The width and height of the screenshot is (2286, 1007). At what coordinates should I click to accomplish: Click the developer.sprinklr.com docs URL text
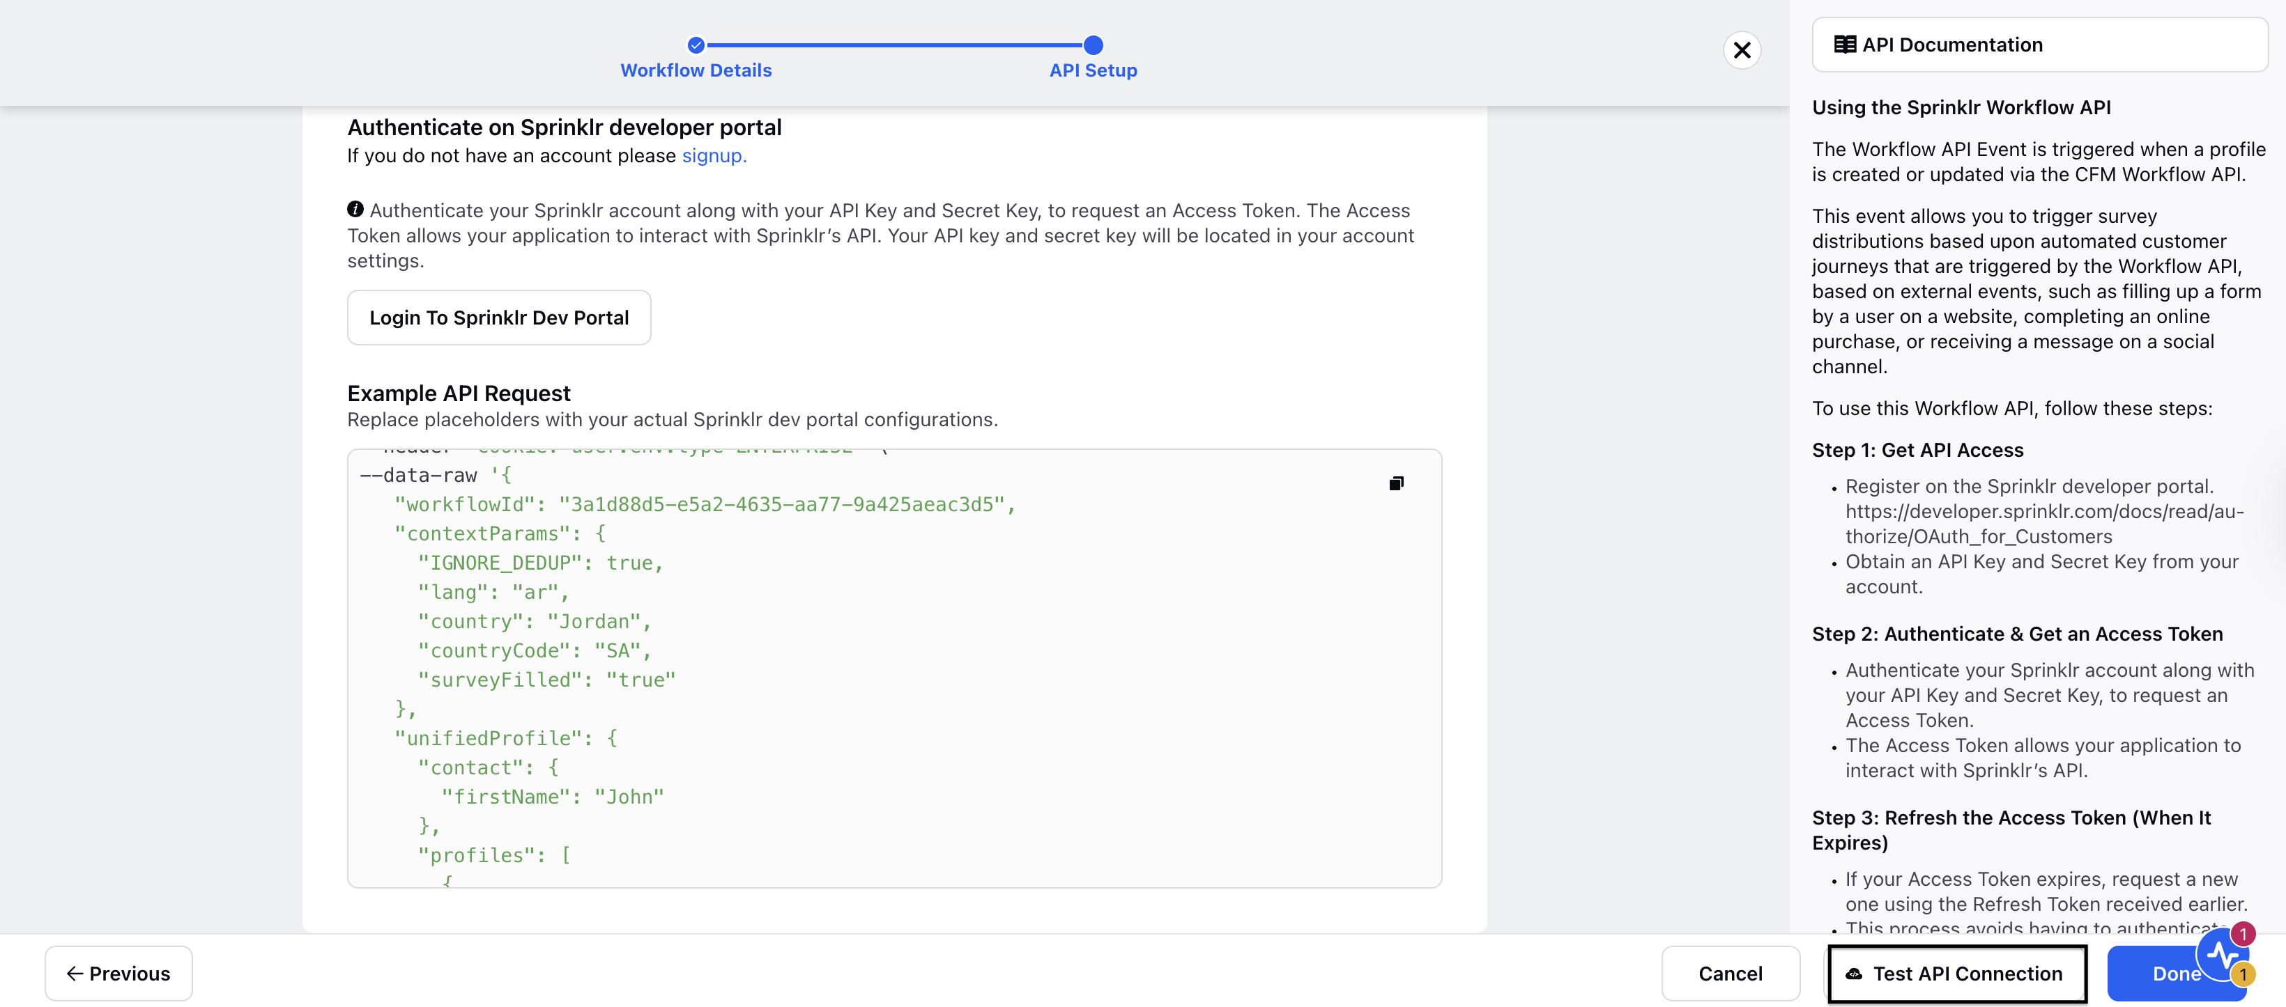[x=2045, y=524]
